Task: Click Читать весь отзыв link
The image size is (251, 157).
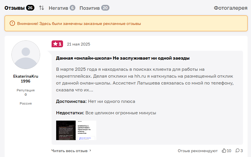Action: [69, 151]
